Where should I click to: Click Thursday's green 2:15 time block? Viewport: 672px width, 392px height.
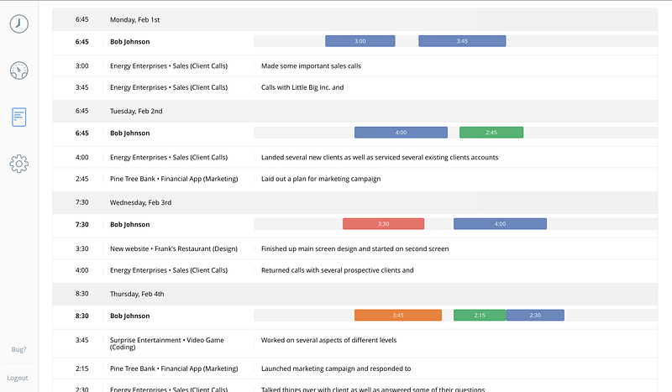[480, 315]
